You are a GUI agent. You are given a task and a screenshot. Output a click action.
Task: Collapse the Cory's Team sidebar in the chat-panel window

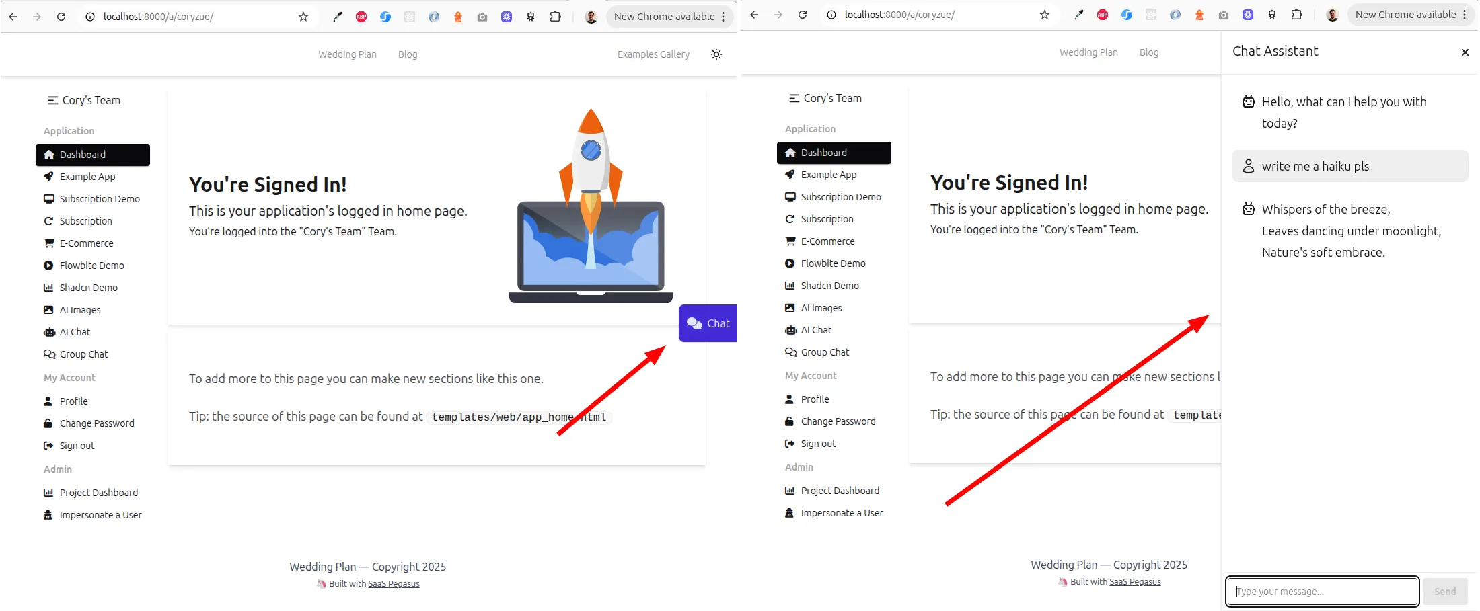794,98
